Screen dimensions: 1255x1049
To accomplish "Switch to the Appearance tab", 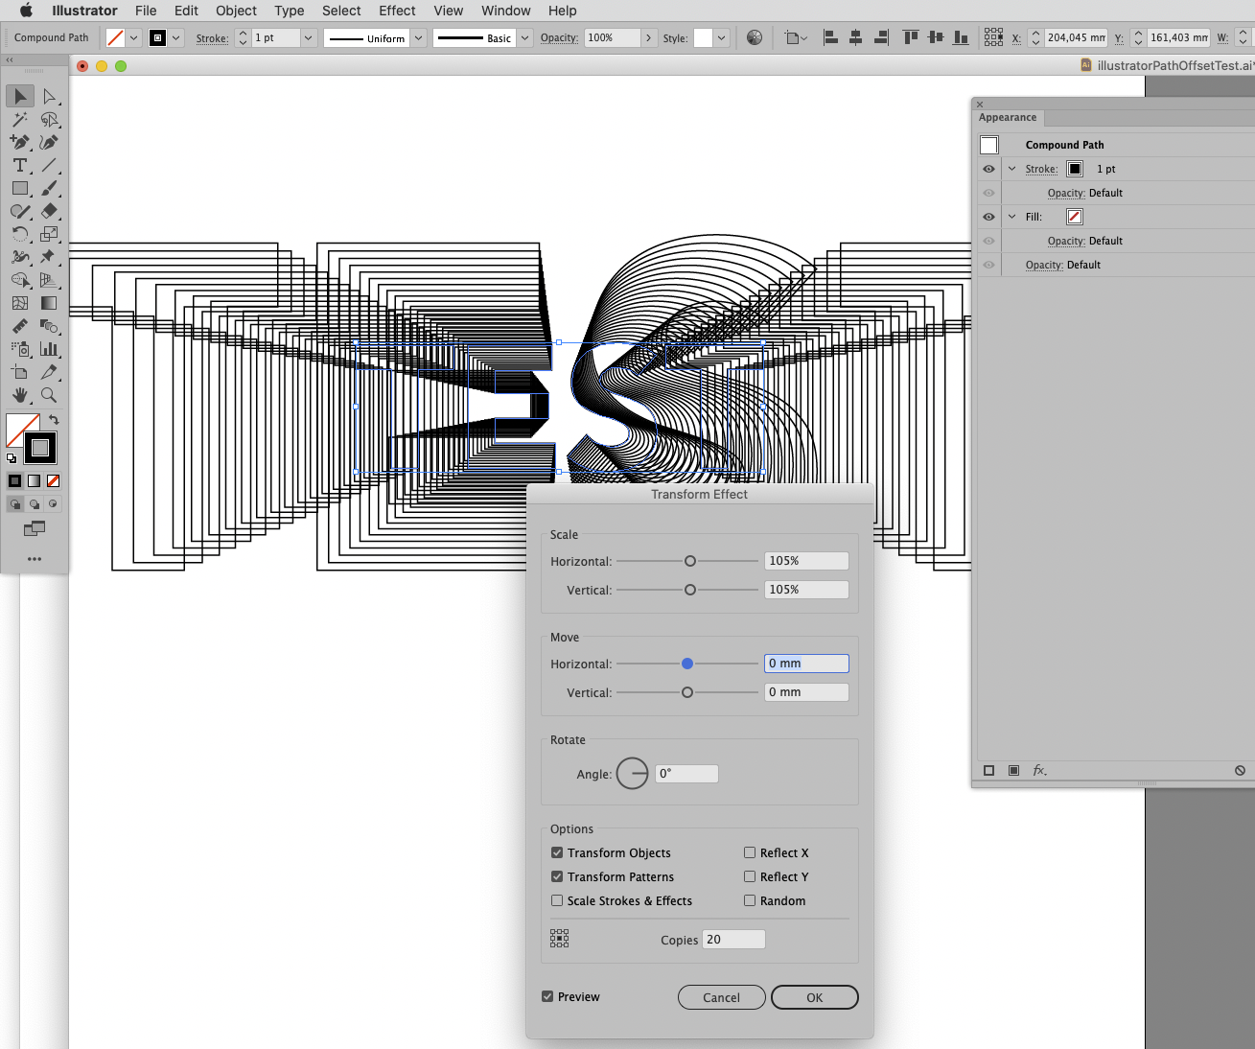I will [x=1008, y=117].
